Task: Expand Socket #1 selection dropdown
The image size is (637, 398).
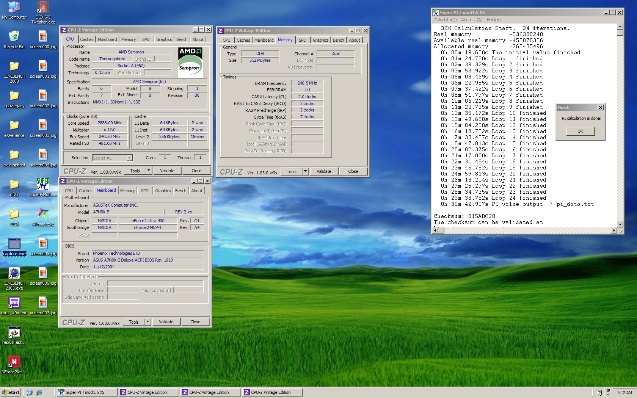Action: point(129,158)
